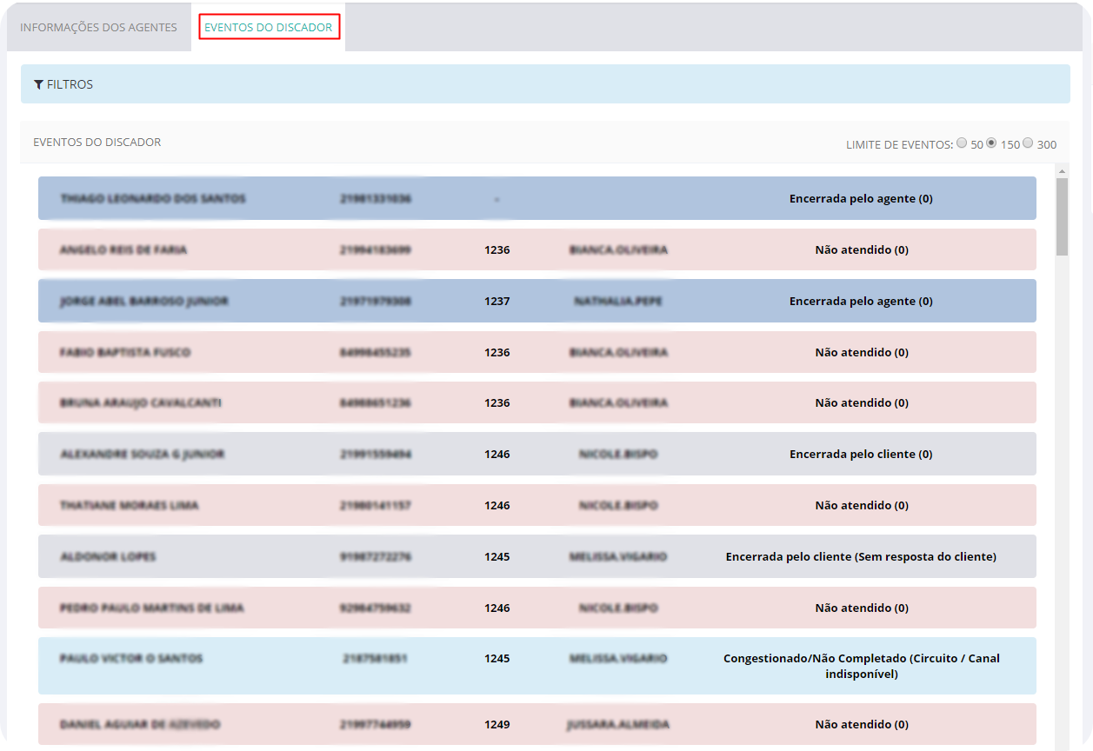Click agent JUSSARA.ALMEIDA in the last row
The width and height of the screenshot is (1093, 751).
click(x=618, y=725)
